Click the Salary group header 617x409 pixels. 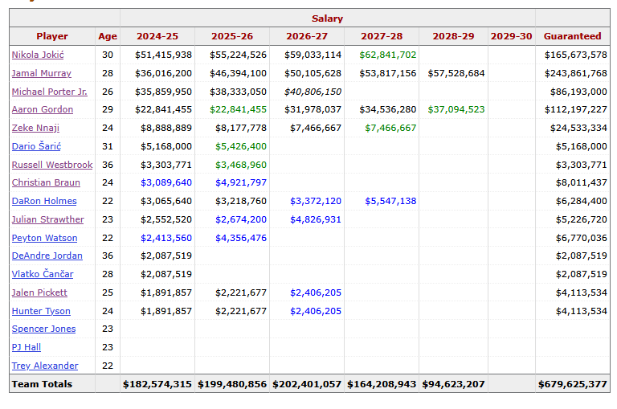pos(328,18)
